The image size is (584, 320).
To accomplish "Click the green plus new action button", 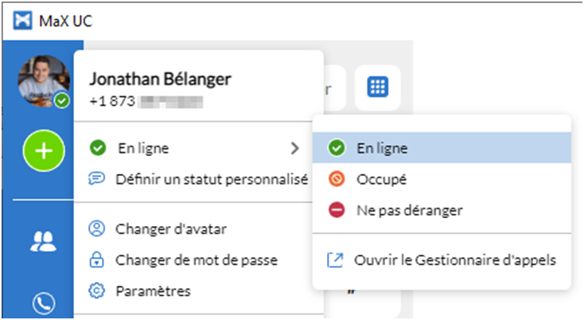I will 44,151.
